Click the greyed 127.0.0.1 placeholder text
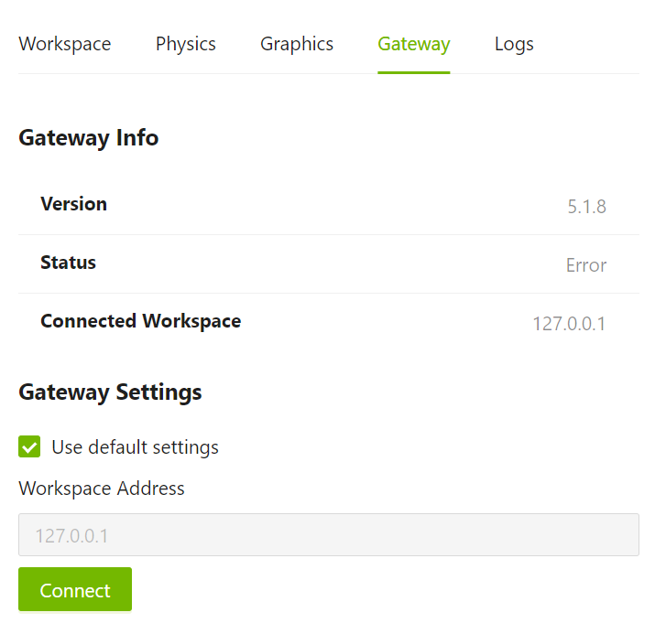The height and width of the screenshot is (623, 655). 71,536
